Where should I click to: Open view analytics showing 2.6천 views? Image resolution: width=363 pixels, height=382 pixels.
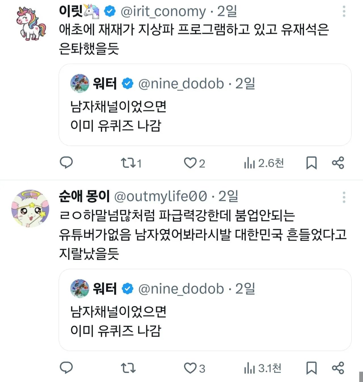[264, 163]
